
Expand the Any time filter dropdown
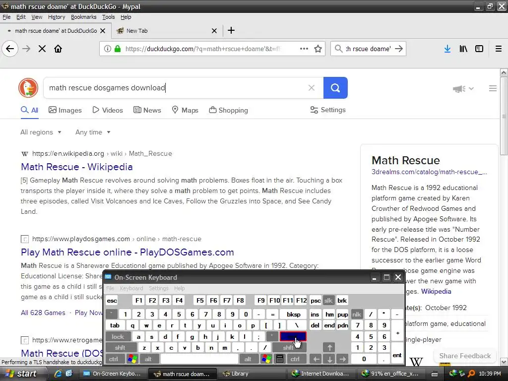[x=93, y=132]
